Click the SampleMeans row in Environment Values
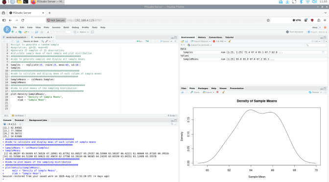 click(253, 59)
